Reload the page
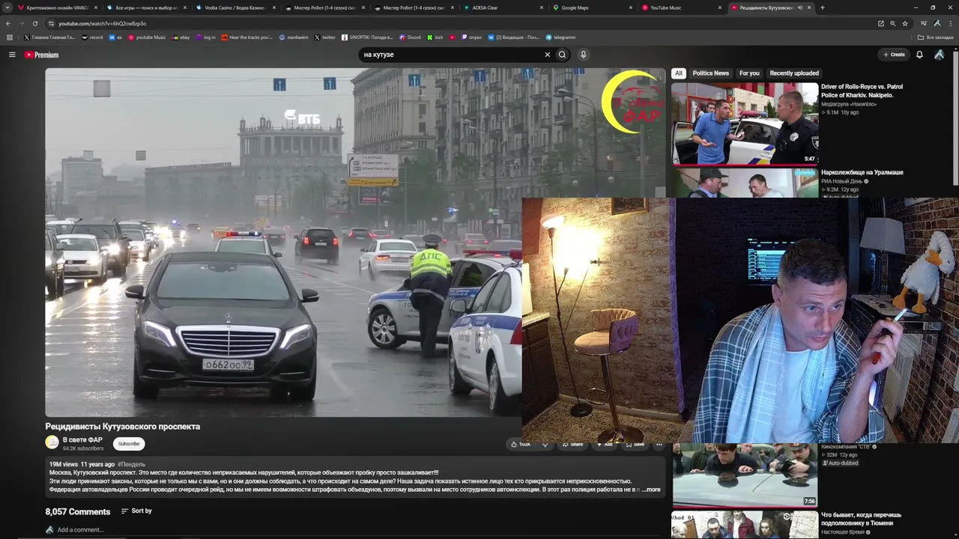 point(34,23)
